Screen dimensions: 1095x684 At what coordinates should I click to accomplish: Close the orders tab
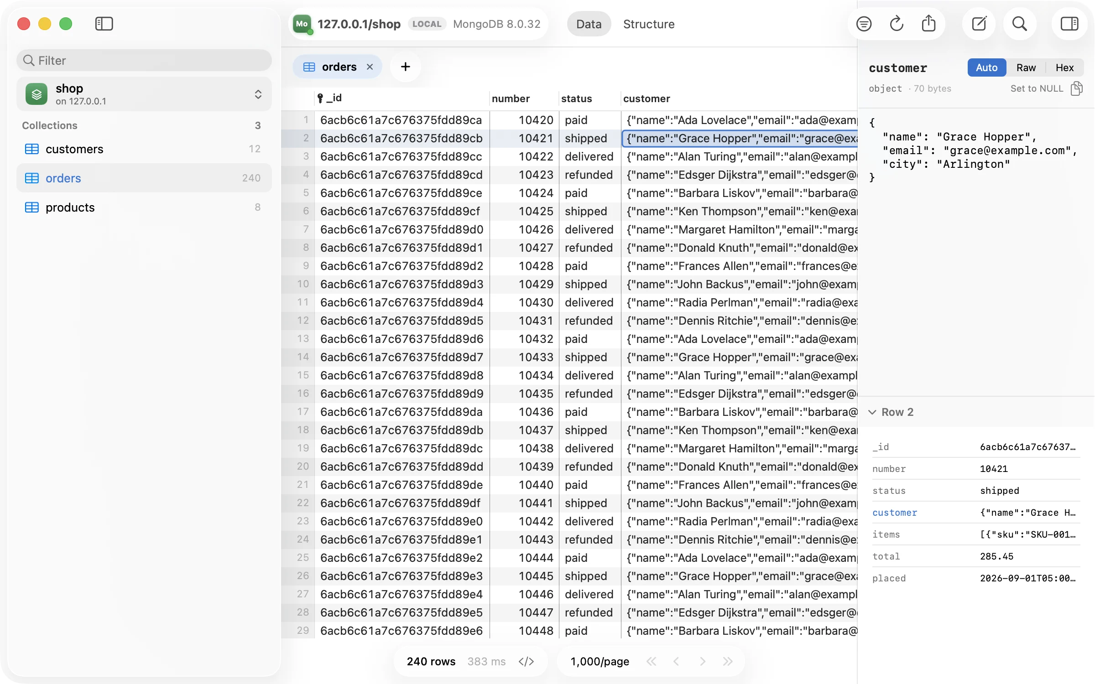click(x=370, y=67)
